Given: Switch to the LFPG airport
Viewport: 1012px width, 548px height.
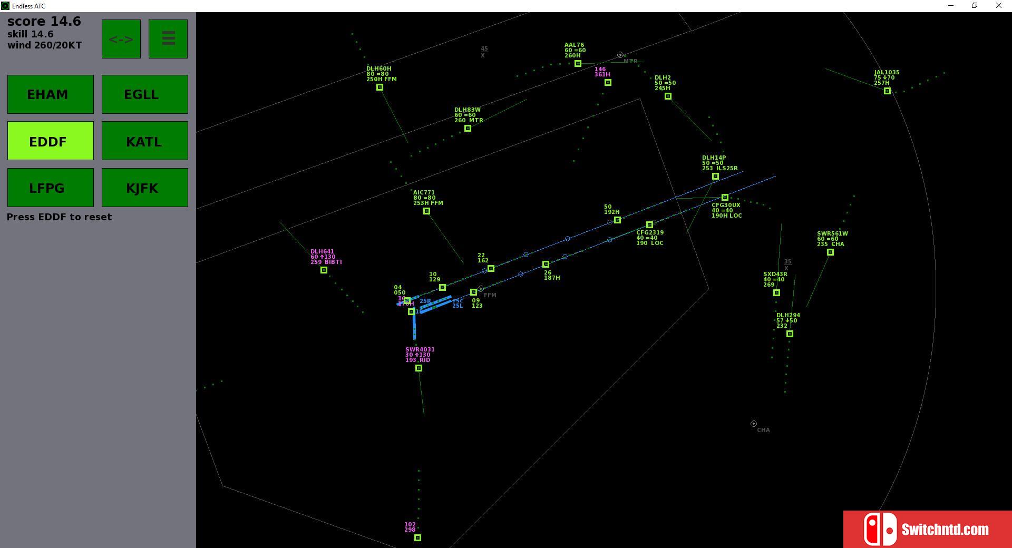Looking at the screenshot, I should click(x=51, y=188).
